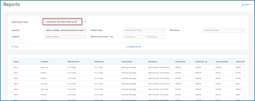Click the StreetTrue-up column header
This screenshot has height=101, width=255.
[201, 62]
